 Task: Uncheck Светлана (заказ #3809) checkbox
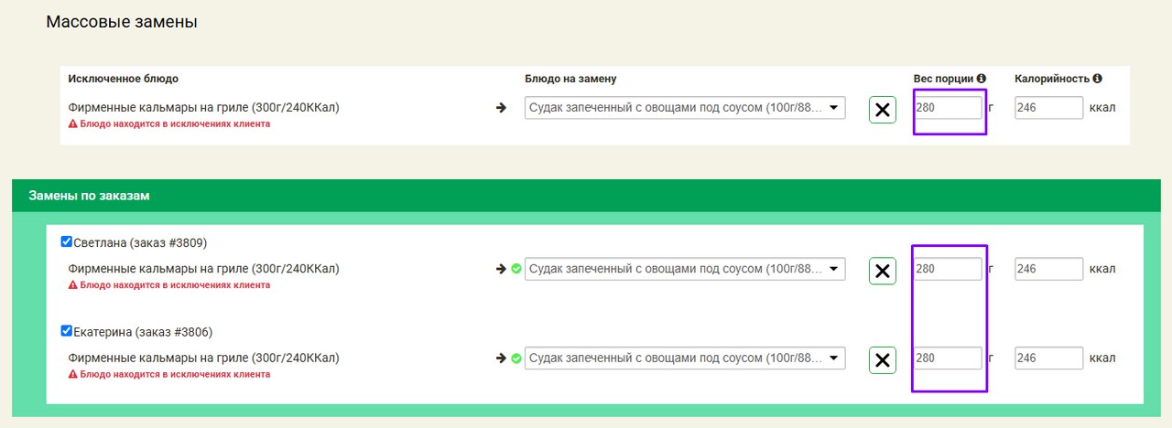66,241
